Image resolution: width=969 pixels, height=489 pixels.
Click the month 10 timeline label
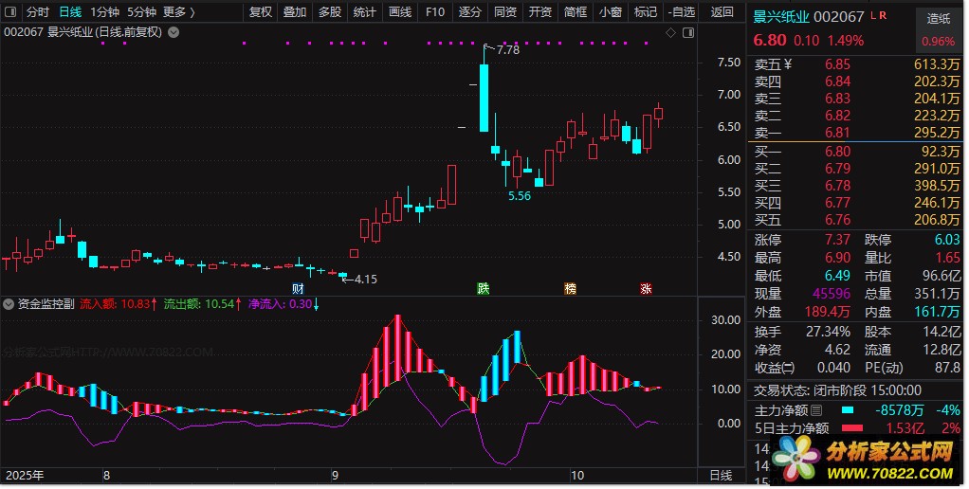[x=576, y=476]
